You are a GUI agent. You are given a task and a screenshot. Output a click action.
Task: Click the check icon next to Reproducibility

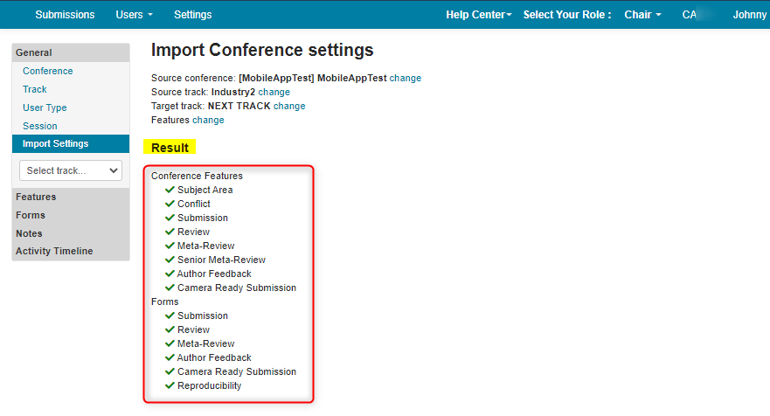(170, 385)
